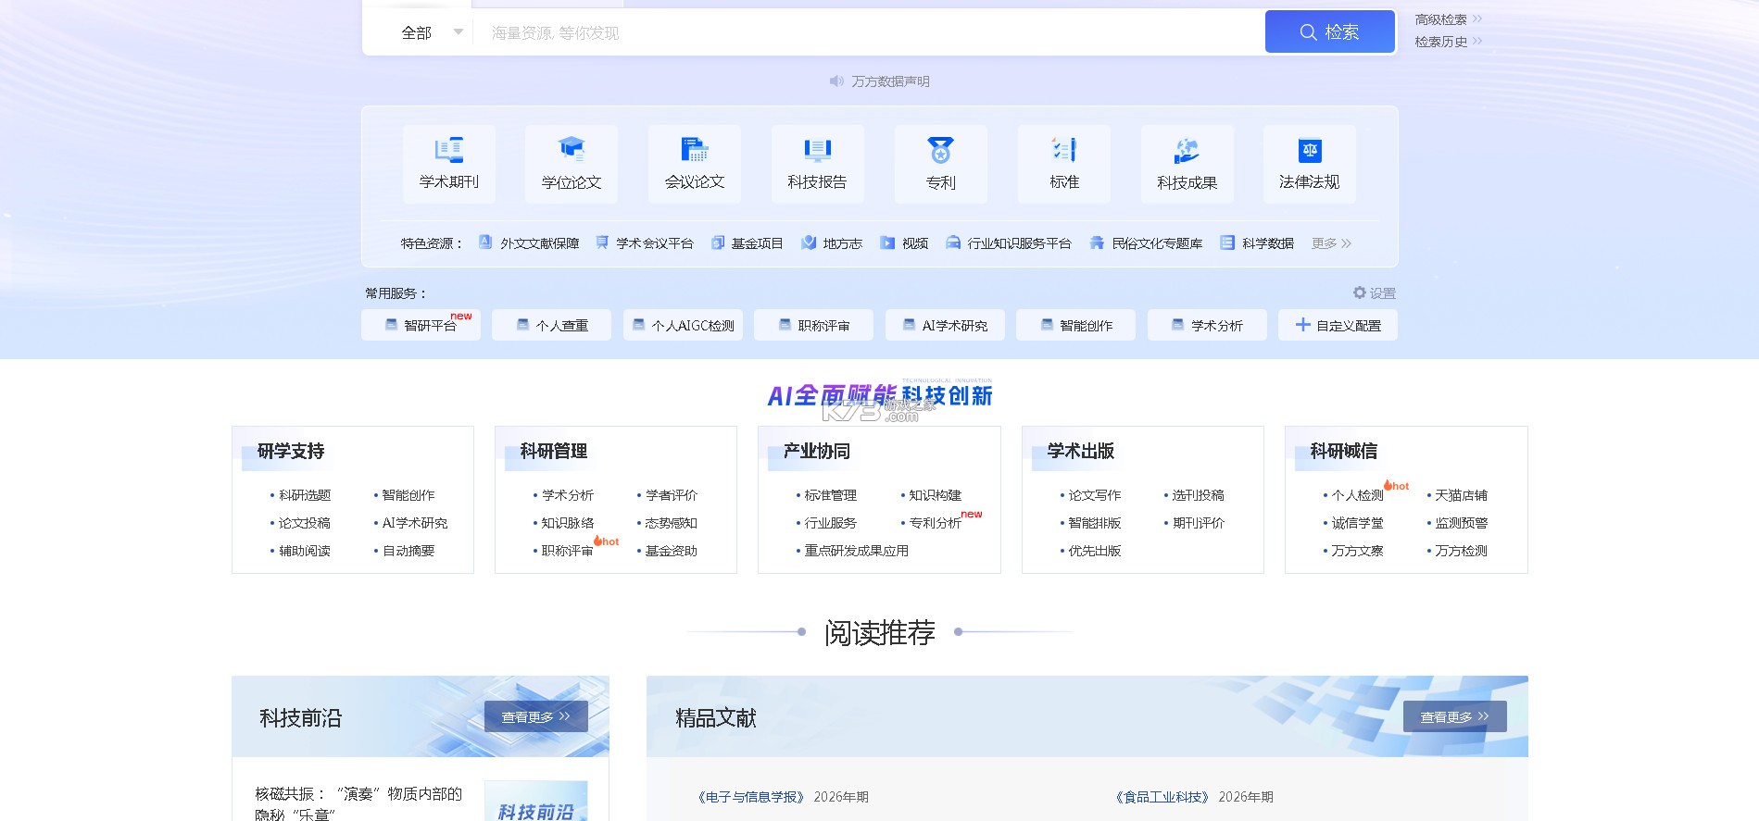This screenshot has width=1759, height=821.
Task: Open the 智能创作 service button
Action: pyautogui.click(x=1075, y=325)
